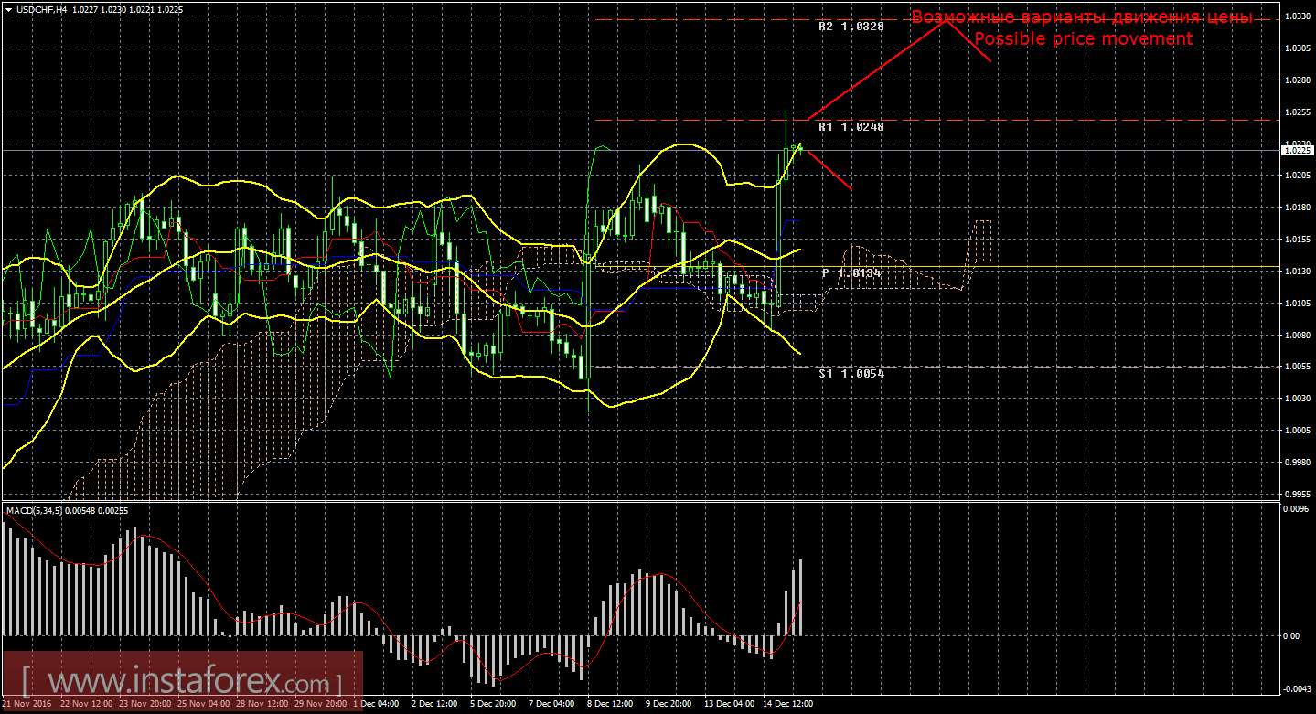Open the www.instaforex.com watermark link
Viewport: 1316px width, 714px height.
181,682
